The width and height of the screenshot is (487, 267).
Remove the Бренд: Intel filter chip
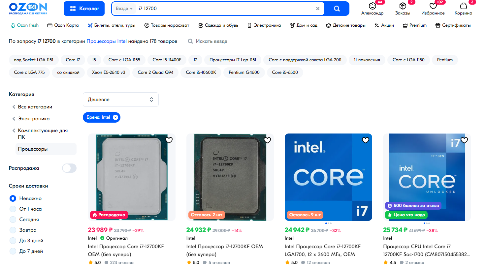[115, 117]
